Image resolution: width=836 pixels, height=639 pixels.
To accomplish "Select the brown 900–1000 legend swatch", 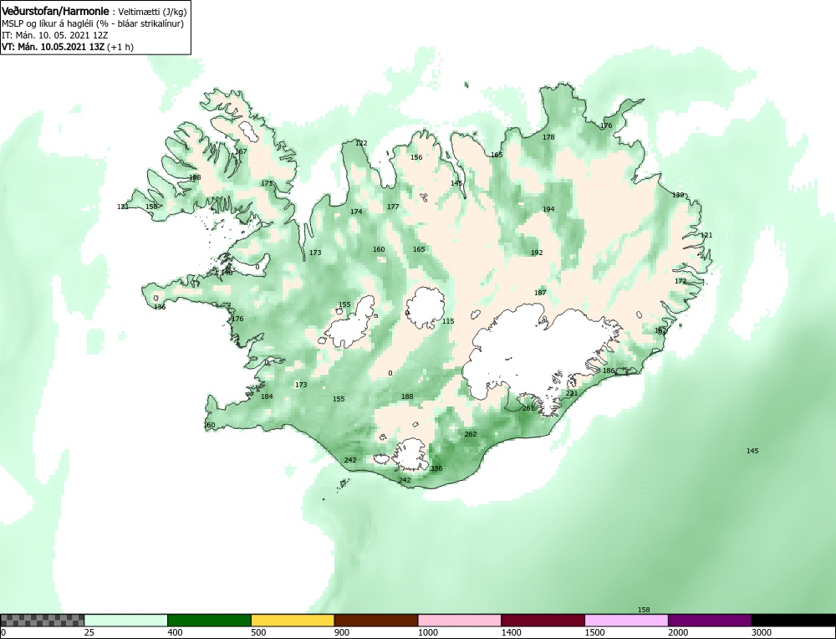I will 376,620.
